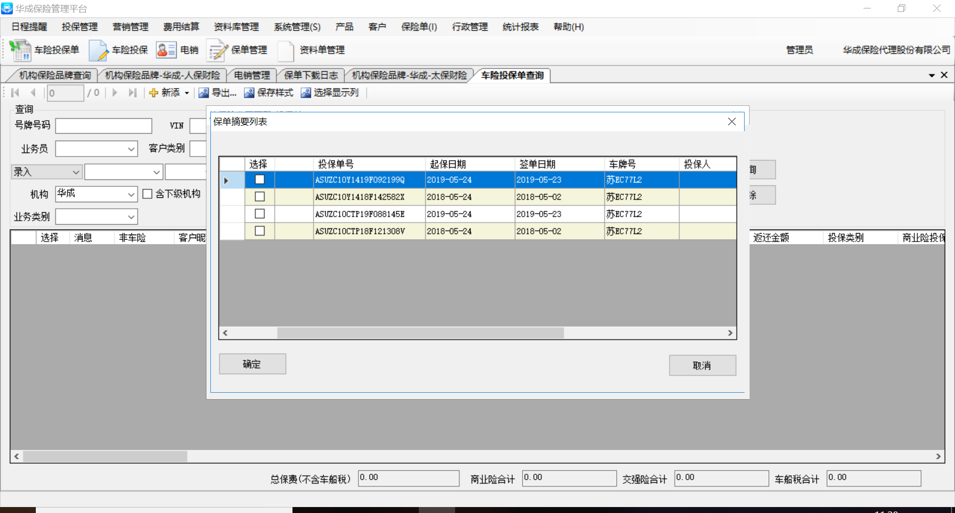
Task: Open 保单管理 from the toolbar icon
Action: click(x=217, y=50)
